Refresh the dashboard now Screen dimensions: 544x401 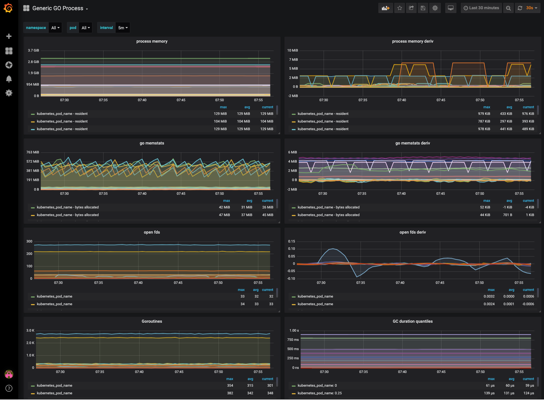pyautogui.click(x=520, y=8)
